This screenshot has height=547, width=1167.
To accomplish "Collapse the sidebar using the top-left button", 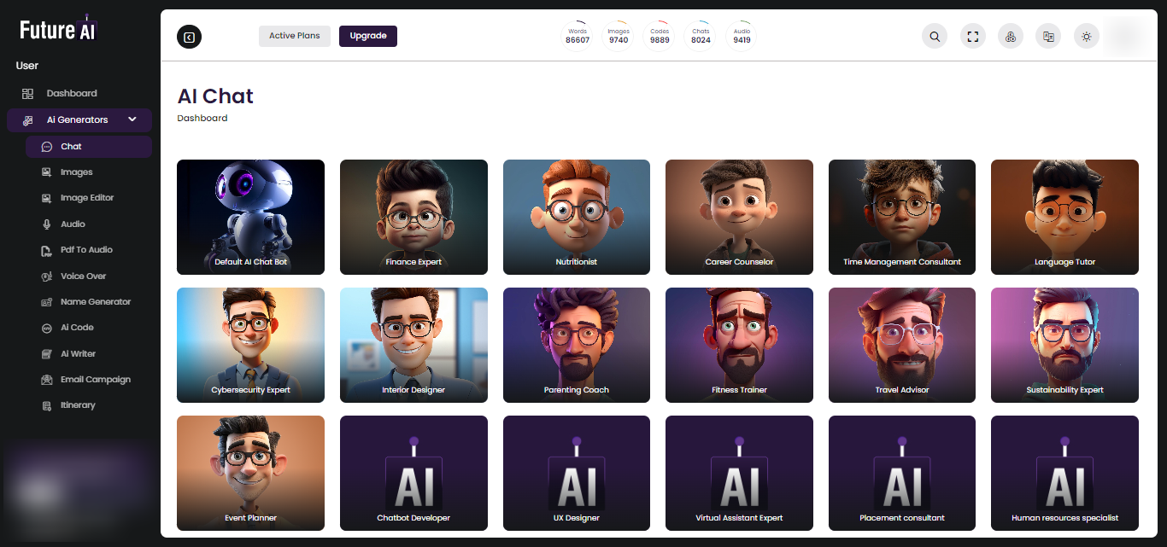I will tap(189, 37).
